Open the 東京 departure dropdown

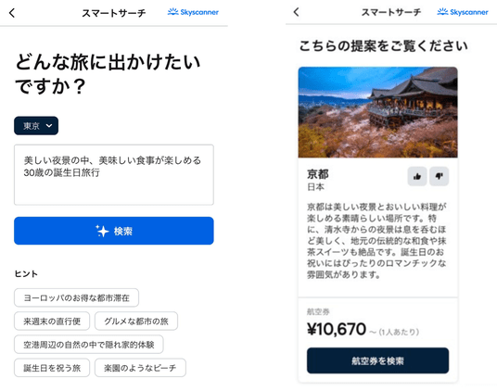tap(36, 126)
